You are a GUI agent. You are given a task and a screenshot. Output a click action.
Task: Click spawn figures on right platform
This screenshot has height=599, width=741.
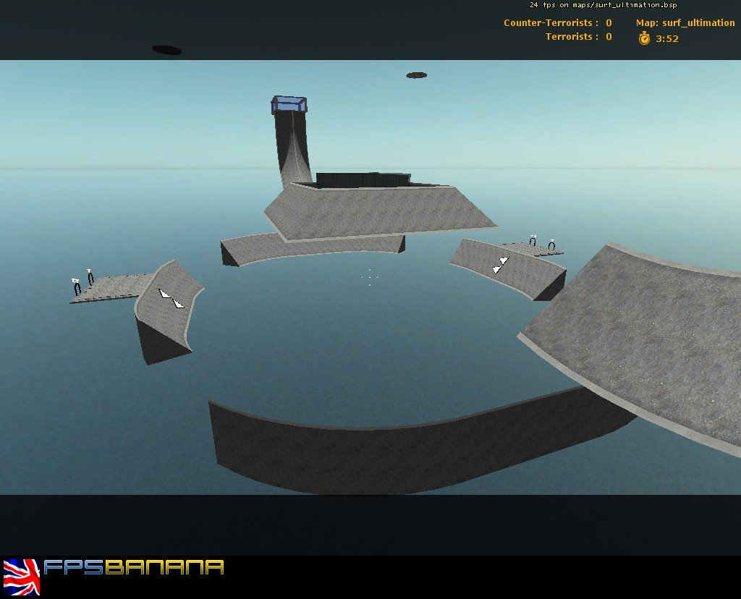[542, 242]
